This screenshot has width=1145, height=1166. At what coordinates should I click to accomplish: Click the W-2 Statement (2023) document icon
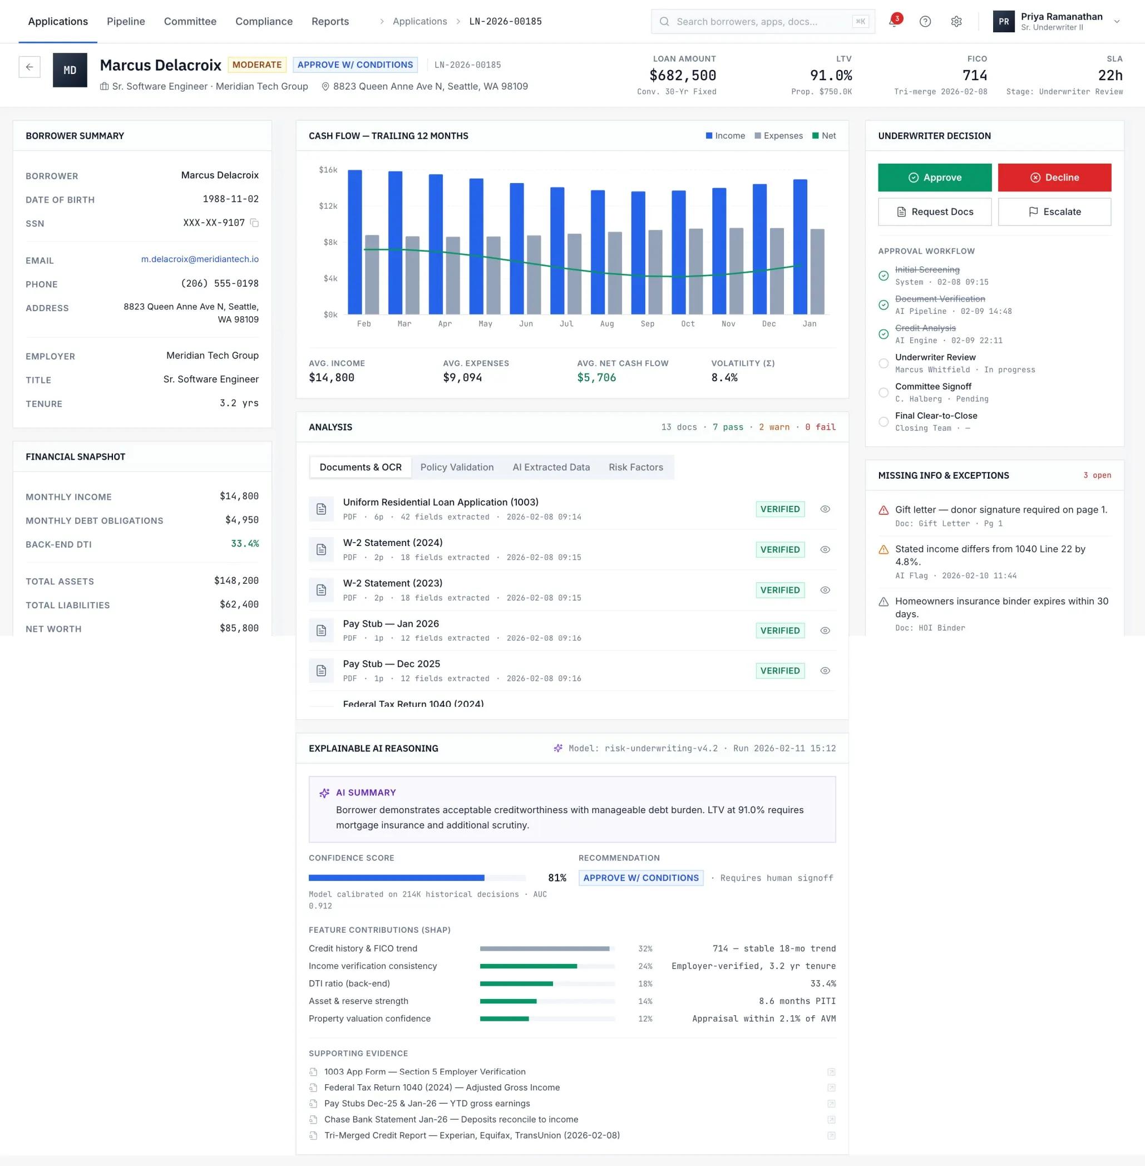(x=321, y=589)
